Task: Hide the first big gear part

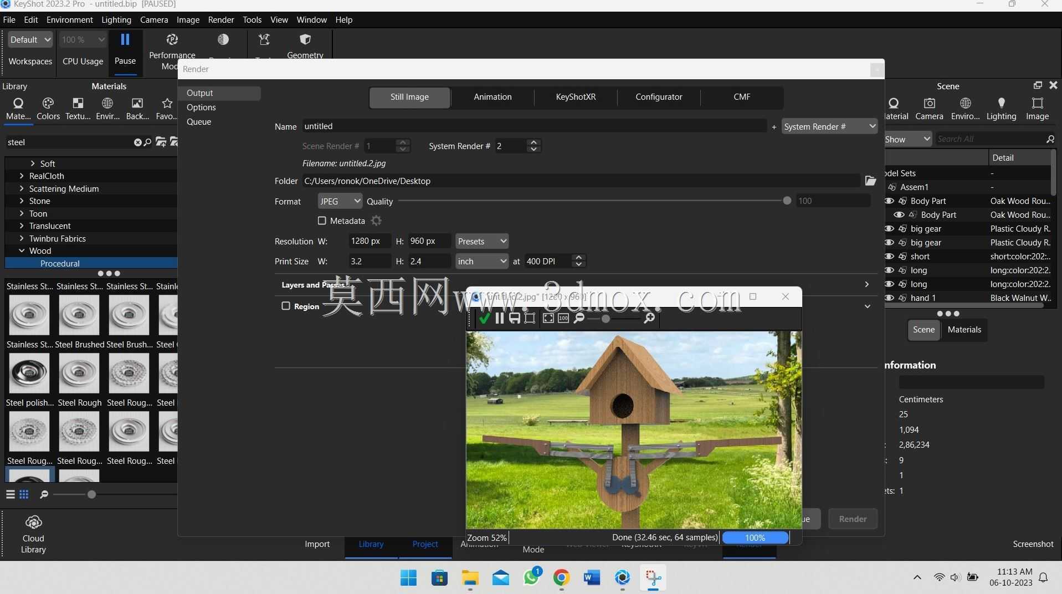Action: click(x=889, y=229)
